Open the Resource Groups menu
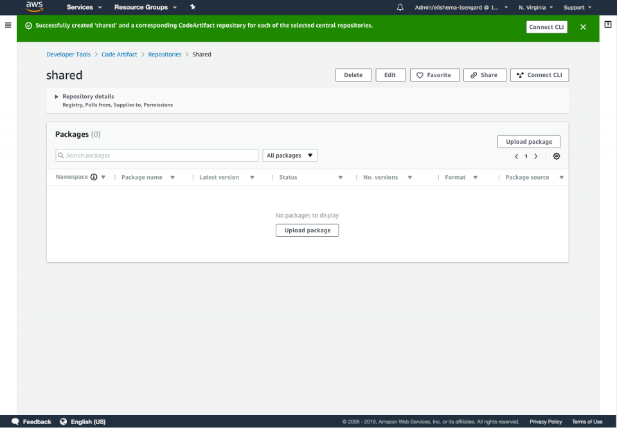Viewport: 617px width, 428px height. (x=146, y=7)
